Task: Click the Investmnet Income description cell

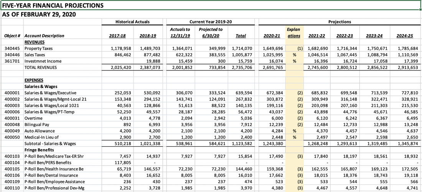Action: (43, 61)
